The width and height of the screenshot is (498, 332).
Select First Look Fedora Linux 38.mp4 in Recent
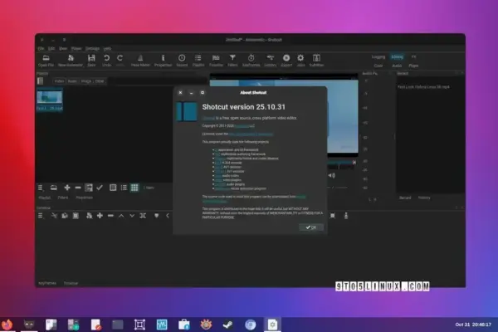423,86
